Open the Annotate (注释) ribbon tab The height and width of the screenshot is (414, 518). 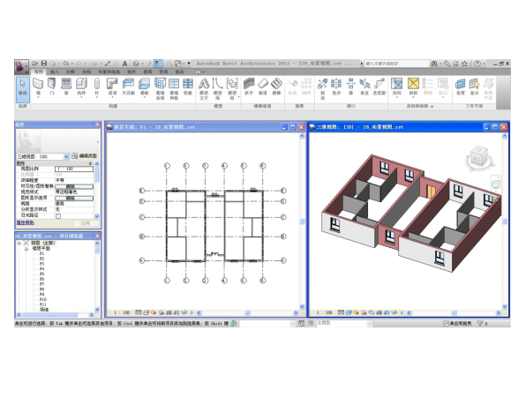(70, 72)
